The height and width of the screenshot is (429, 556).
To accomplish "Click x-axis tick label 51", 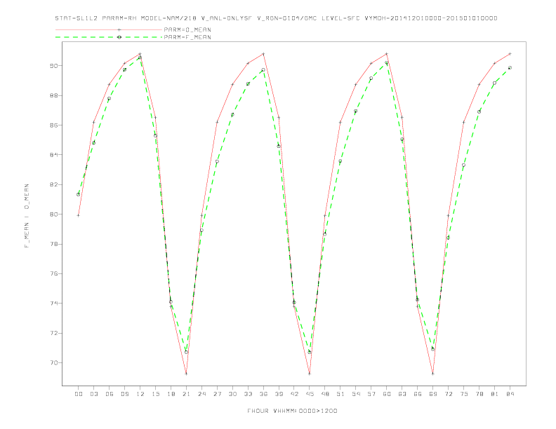I will tap(340, 394).
